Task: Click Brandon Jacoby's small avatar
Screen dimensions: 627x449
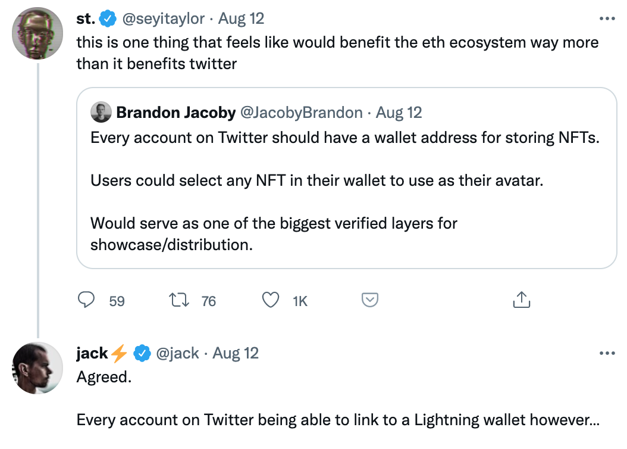Action: [x=101, y=112]
